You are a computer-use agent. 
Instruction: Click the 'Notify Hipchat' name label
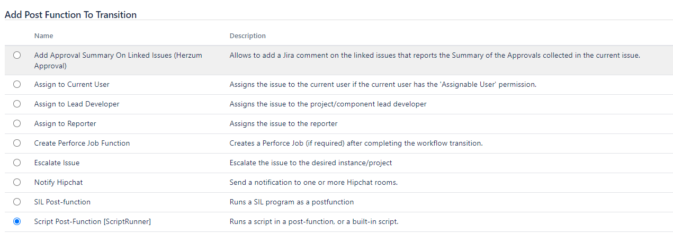coord(58,182)
